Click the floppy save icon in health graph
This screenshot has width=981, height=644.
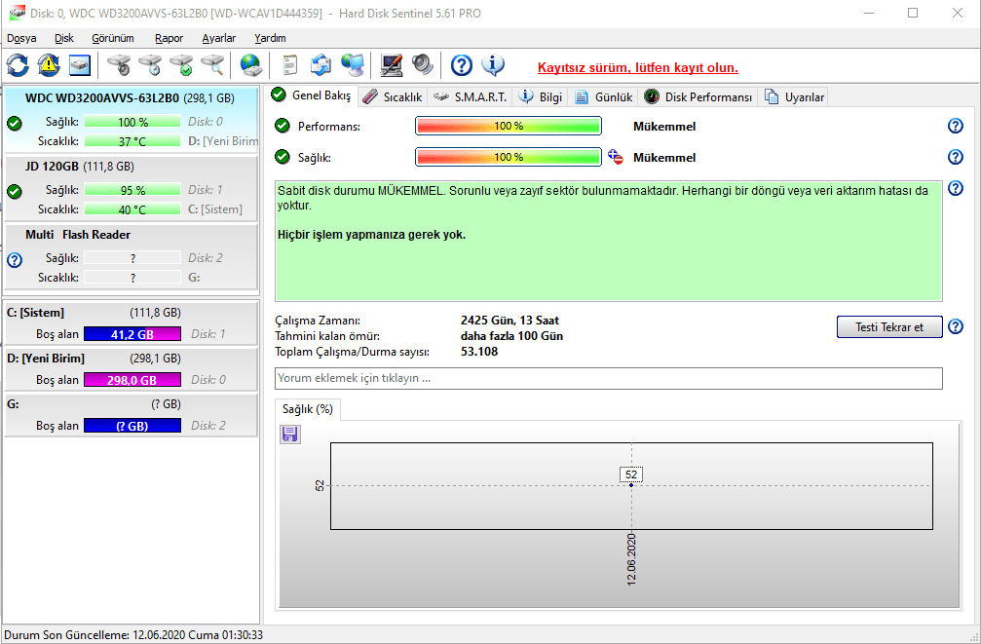[289, 434]
